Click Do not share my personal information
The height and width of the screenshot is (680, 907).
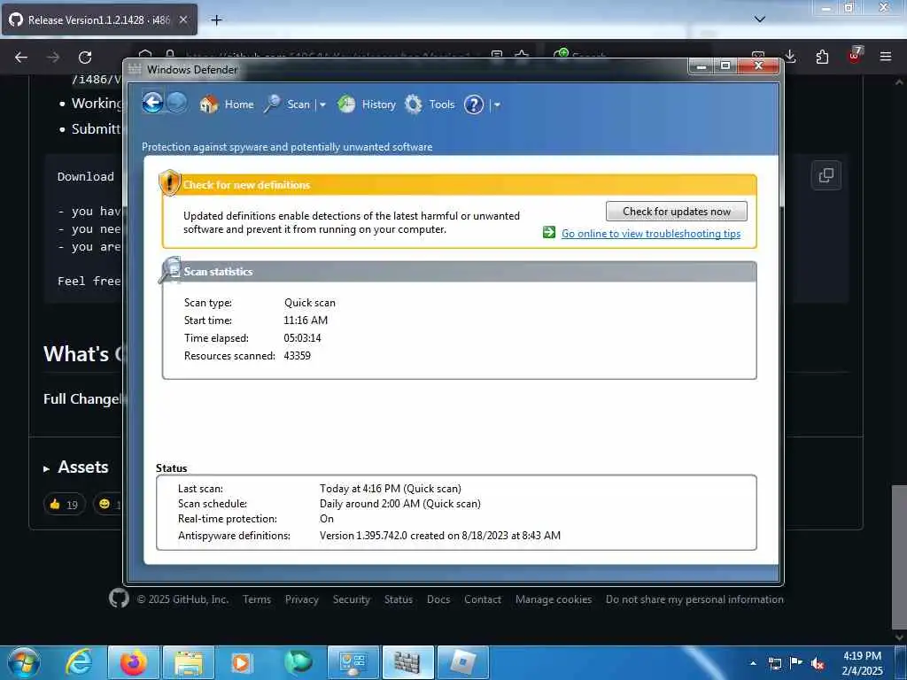pyautogui.click(x=694, y=599)
